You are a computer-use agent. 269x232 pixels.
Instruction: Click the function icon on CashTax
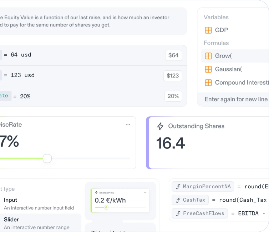[x=178, y=200]
